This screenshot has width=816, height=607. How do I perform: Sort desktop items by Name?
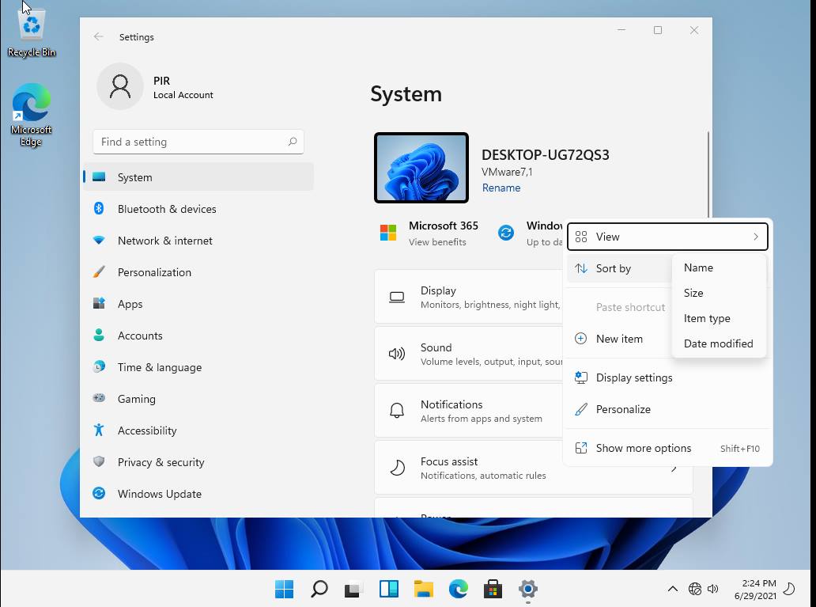(720, 267)
